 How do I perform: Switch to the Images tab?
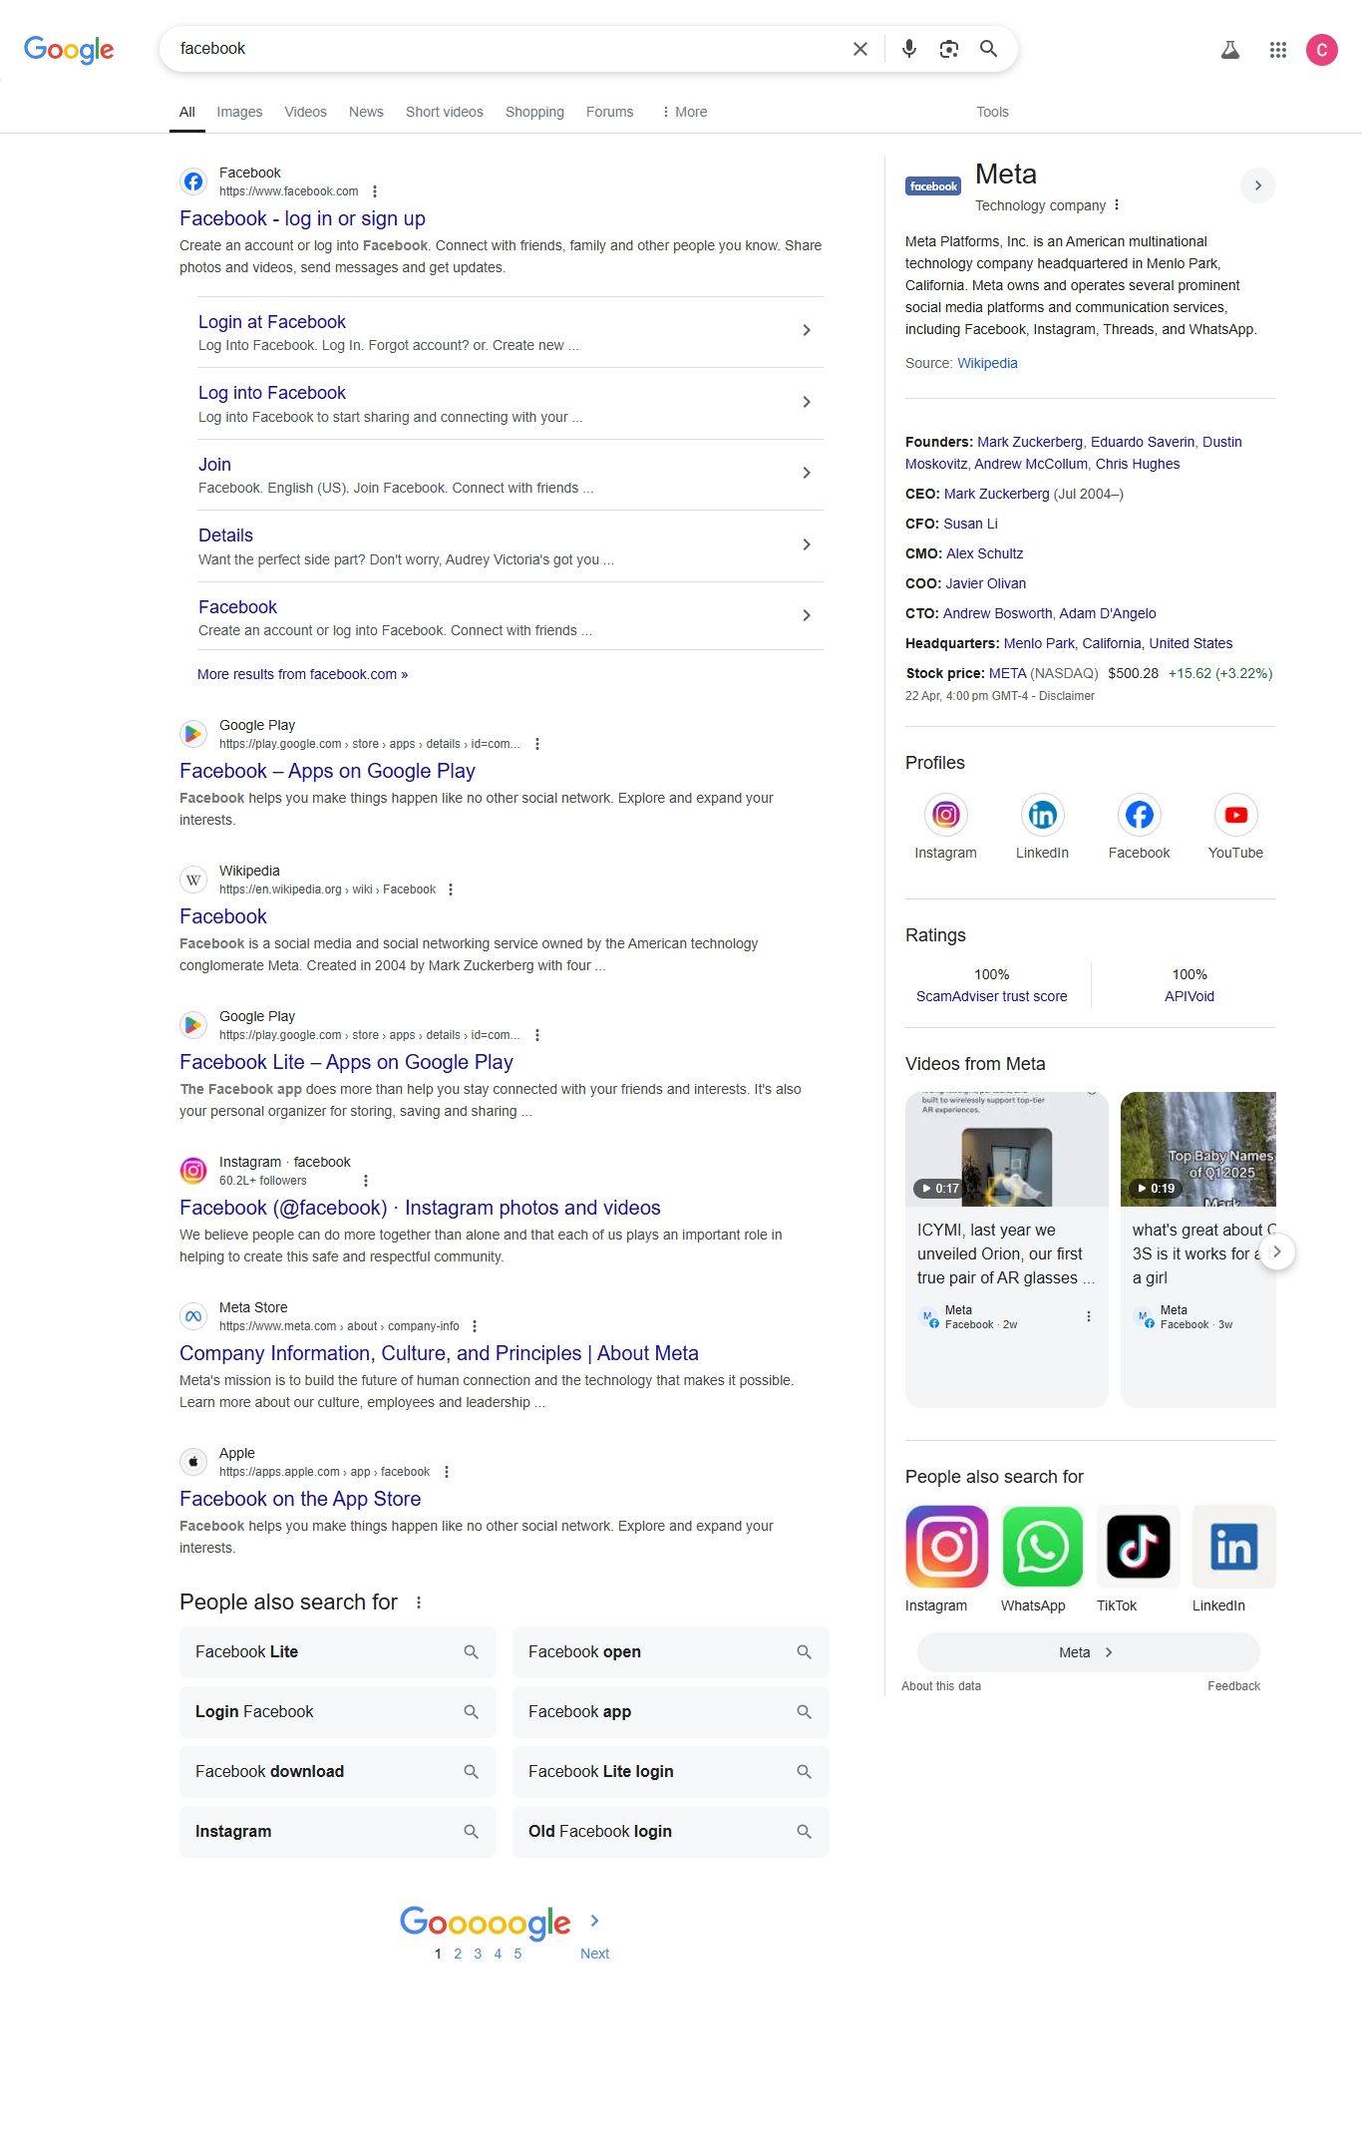(239, 112)
